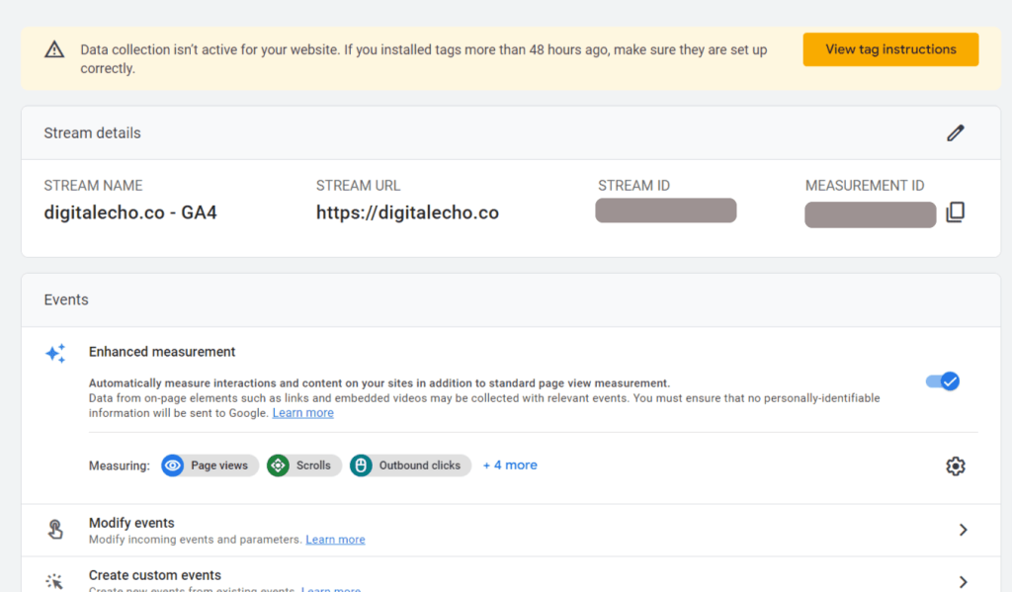The height and width of the screenshot is (592, 1012).
Task: Click the 'STREAM NAME' label
Action: point(93,186)
